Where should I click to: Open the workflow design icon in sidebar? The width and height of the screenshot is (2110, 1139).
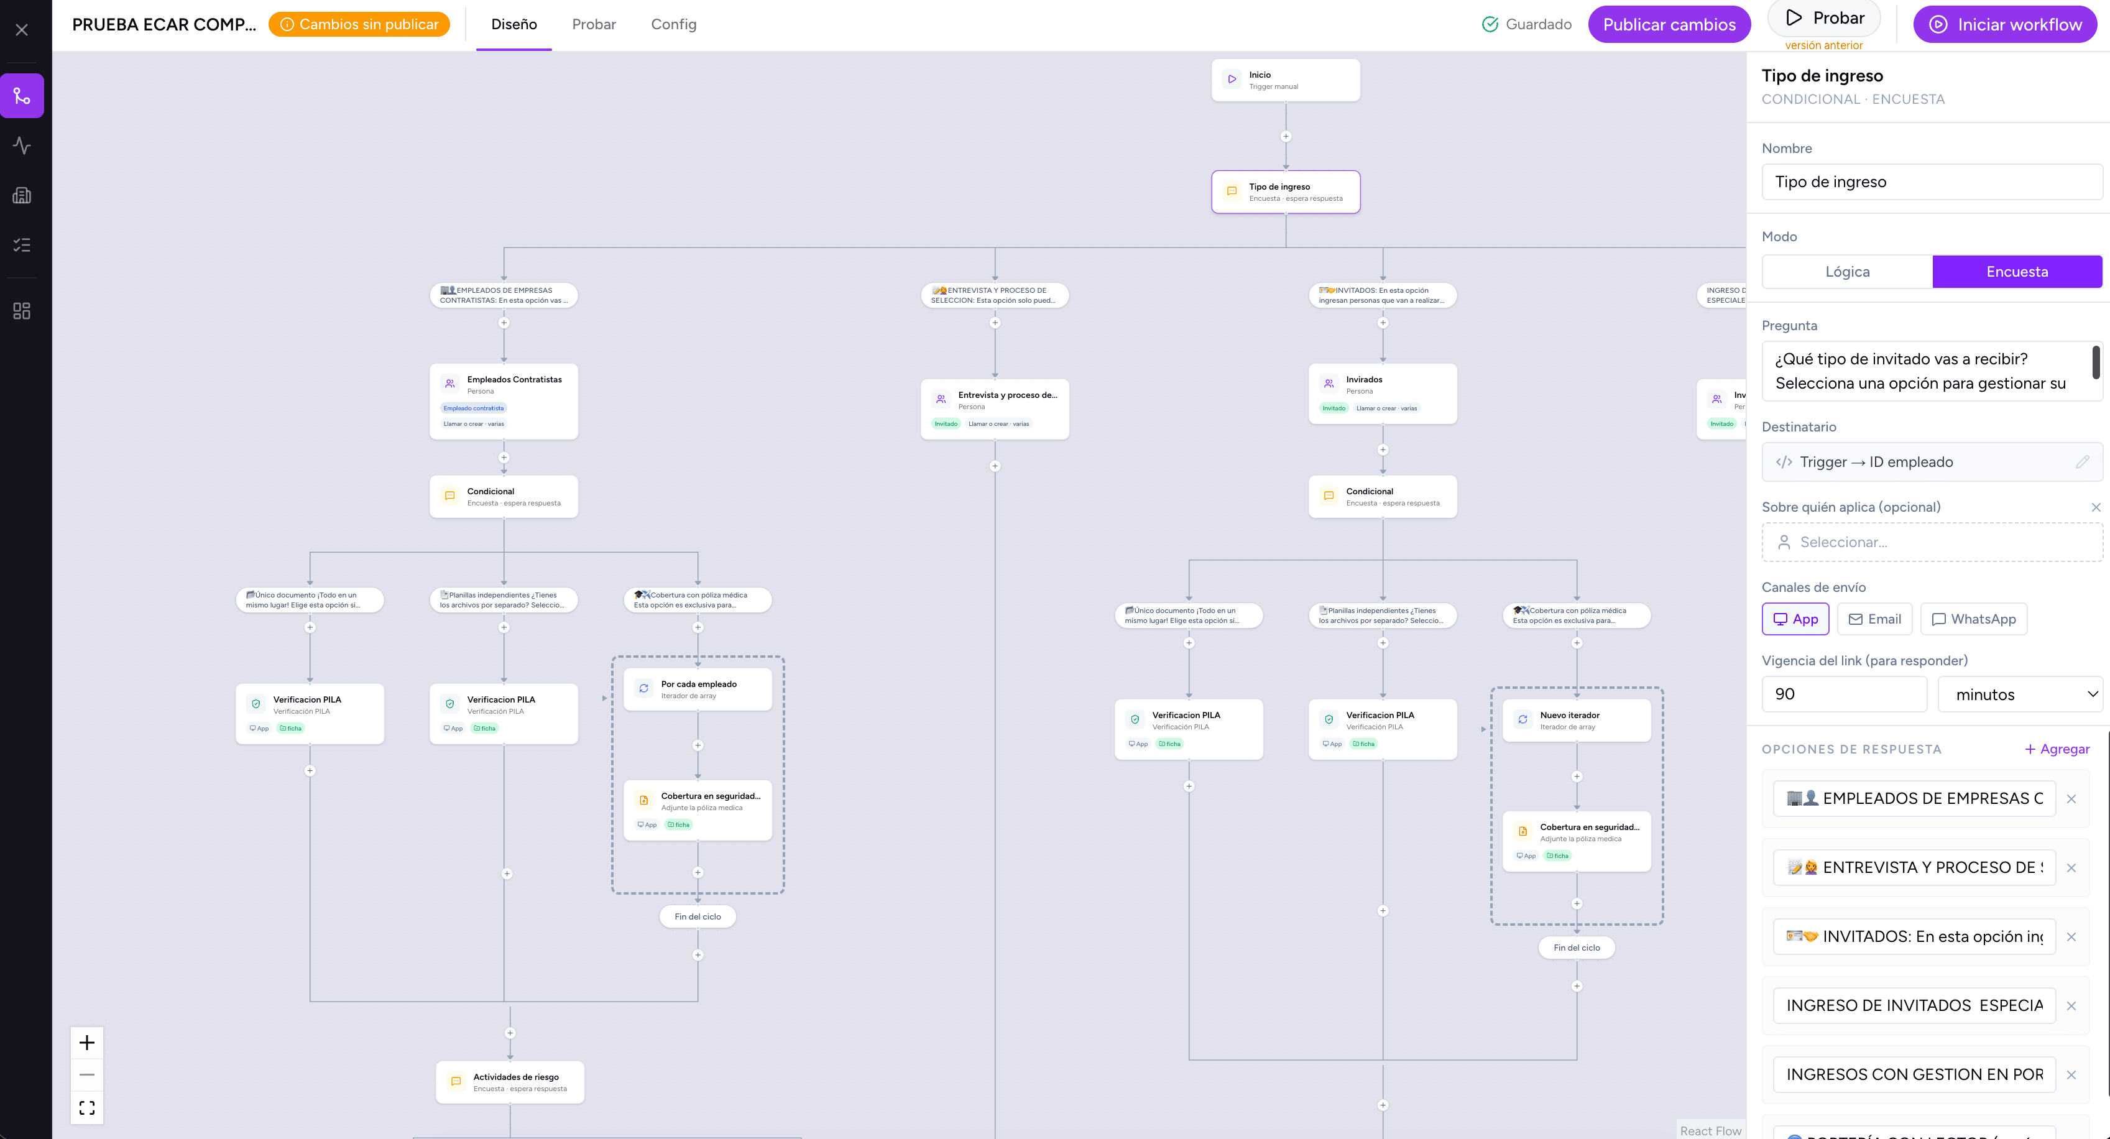click(22, 96)
